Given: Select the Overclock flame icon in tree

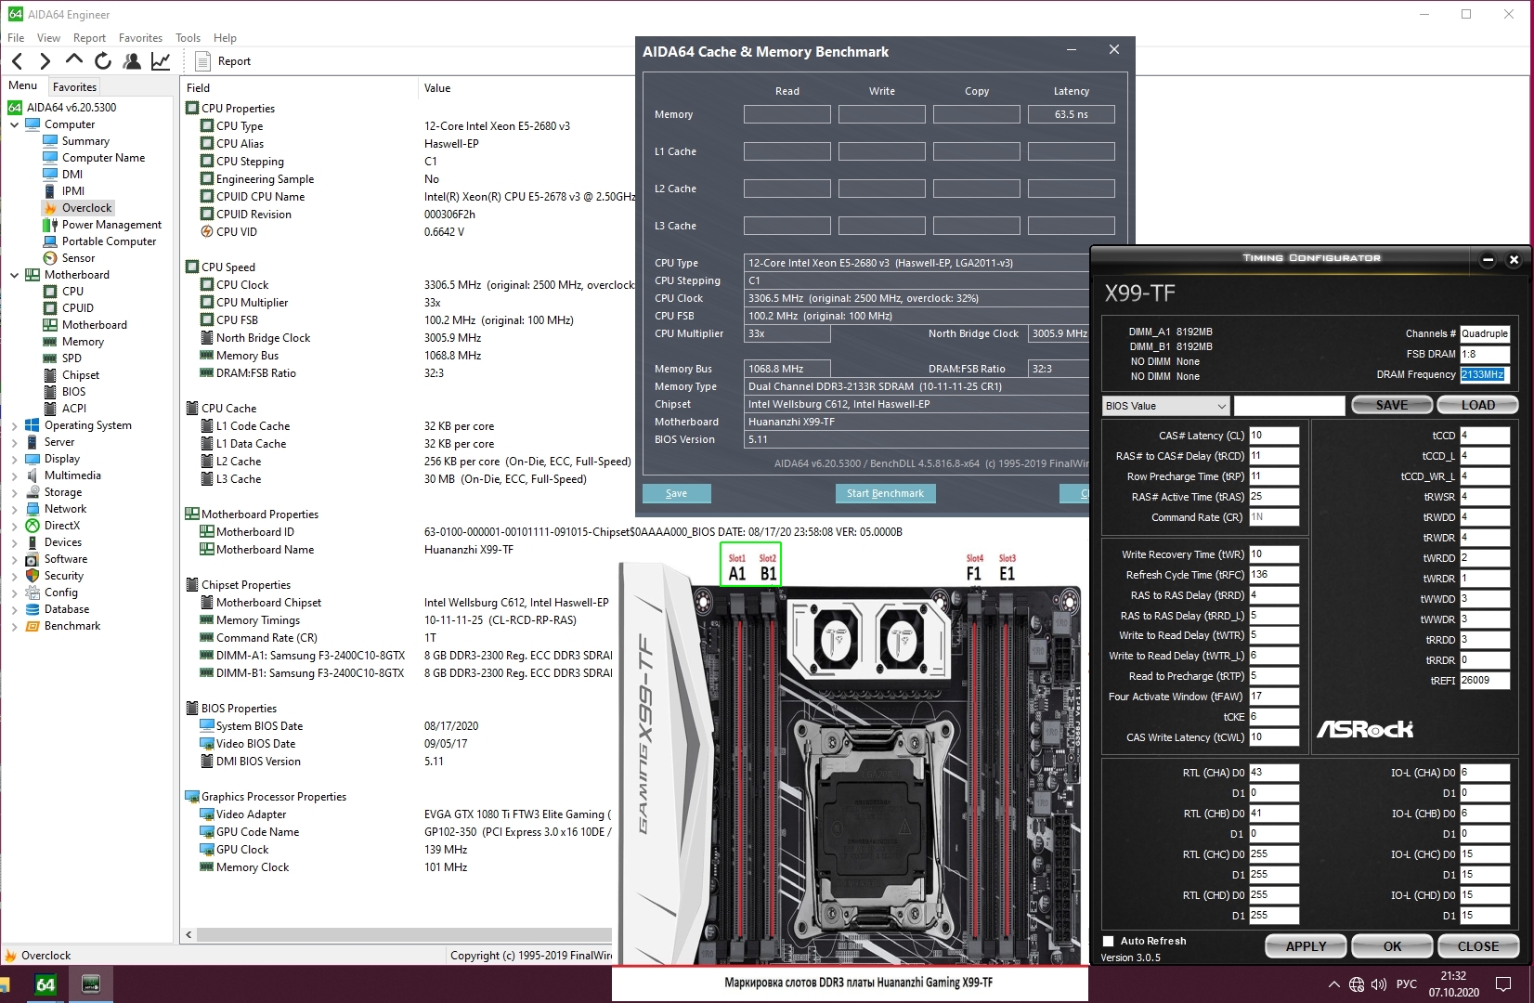Looking at the screenshot, I should pyautogui.click(x=50, y=208).
